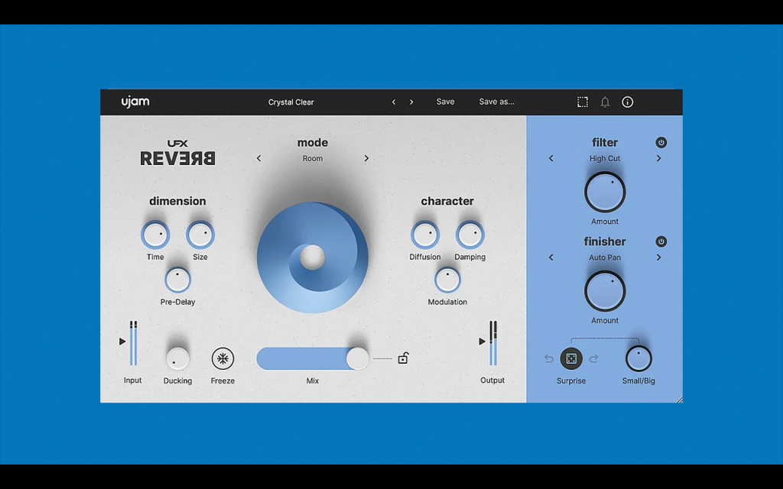Click the Save button
The image size is (783, 489).
click(x=446, y=102)
